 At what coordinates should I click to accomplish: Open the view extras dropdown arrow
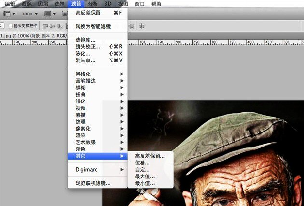[14, 14]
